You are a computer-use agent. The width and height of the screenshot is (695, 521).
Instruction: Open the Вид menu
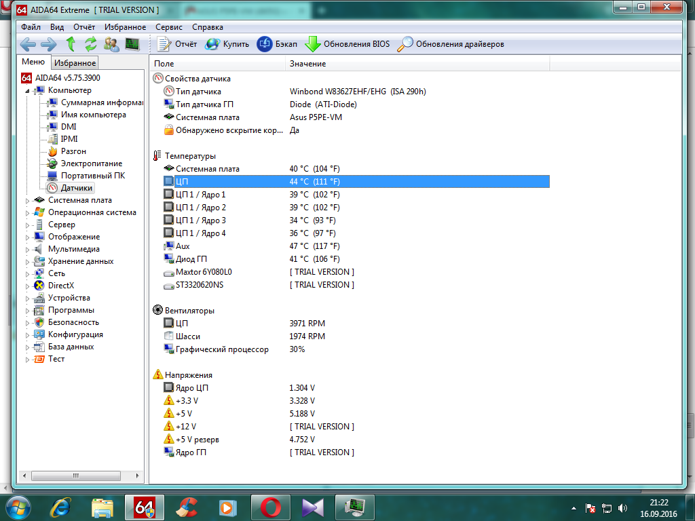57,27
